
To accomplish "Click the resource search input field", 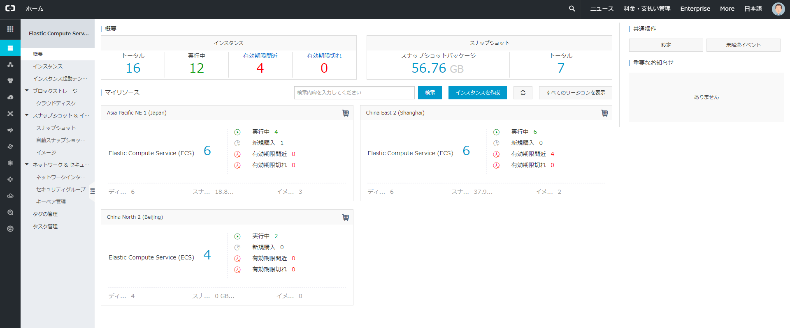I will (354, 93).
